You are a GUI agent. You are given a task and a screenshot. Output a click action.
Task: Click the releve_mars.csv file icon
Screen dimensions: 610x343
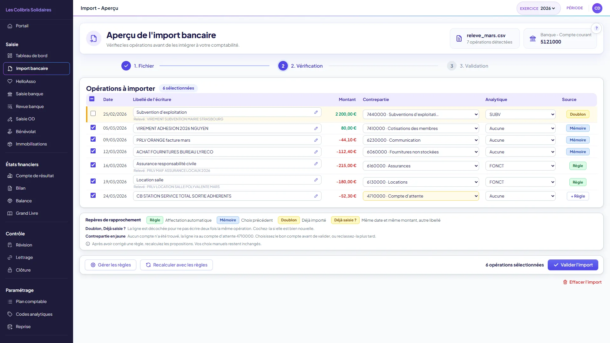tap(459, 38)
